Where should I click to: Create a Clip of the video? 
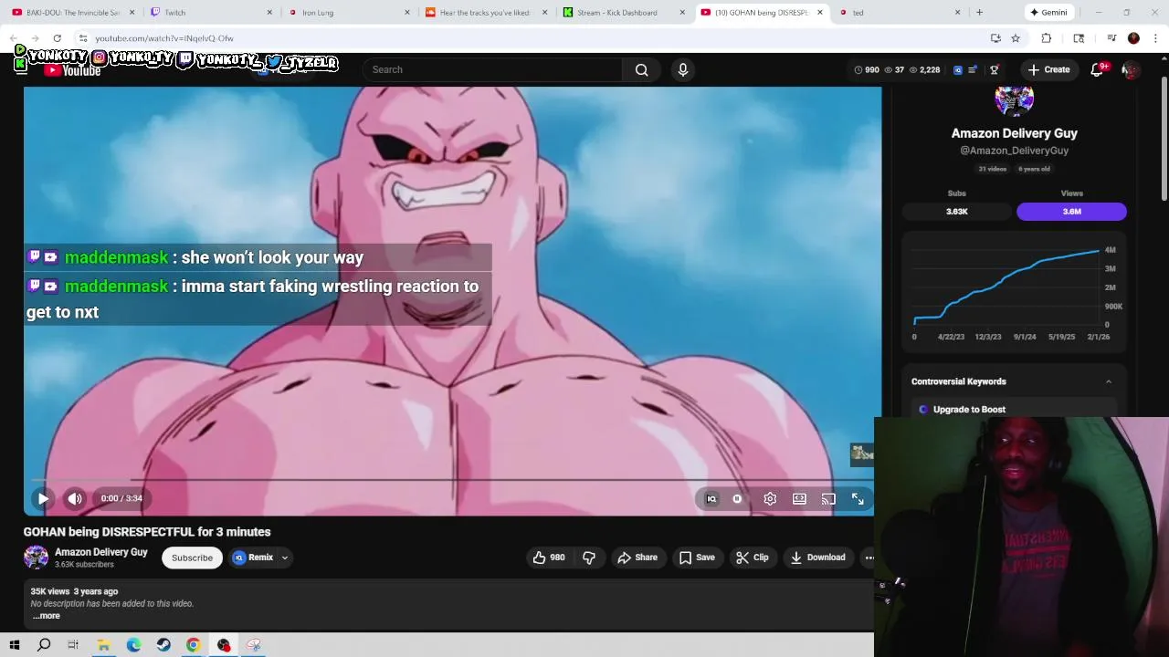[753, 558]
